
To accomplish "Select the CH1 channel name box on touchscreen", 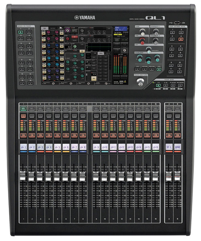I will coord(121,29).
